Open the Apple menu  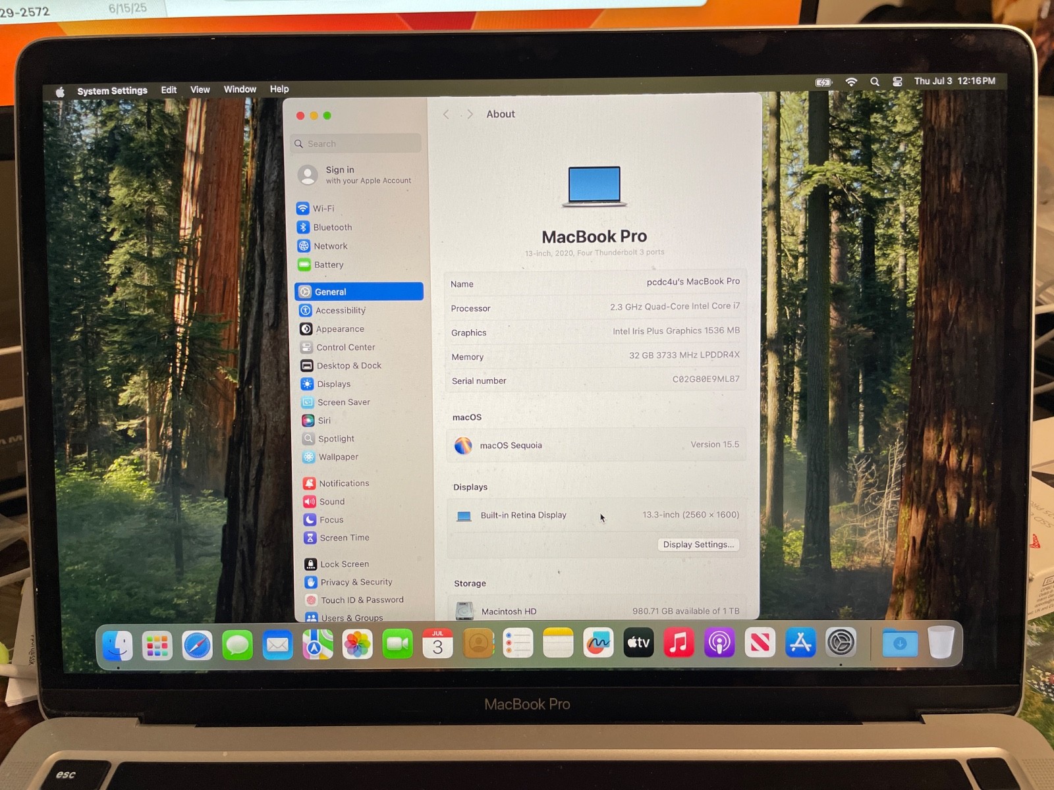pyautogui.click(x=60, y=92)
